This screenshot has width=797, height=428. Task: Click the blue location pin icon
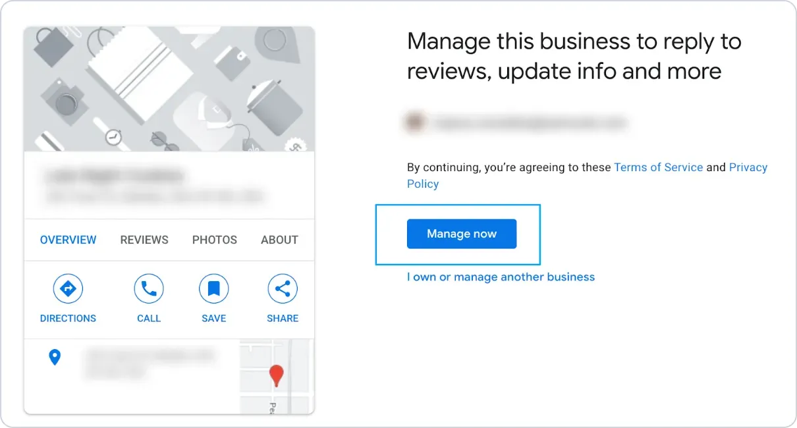click(x=55, y=358)
